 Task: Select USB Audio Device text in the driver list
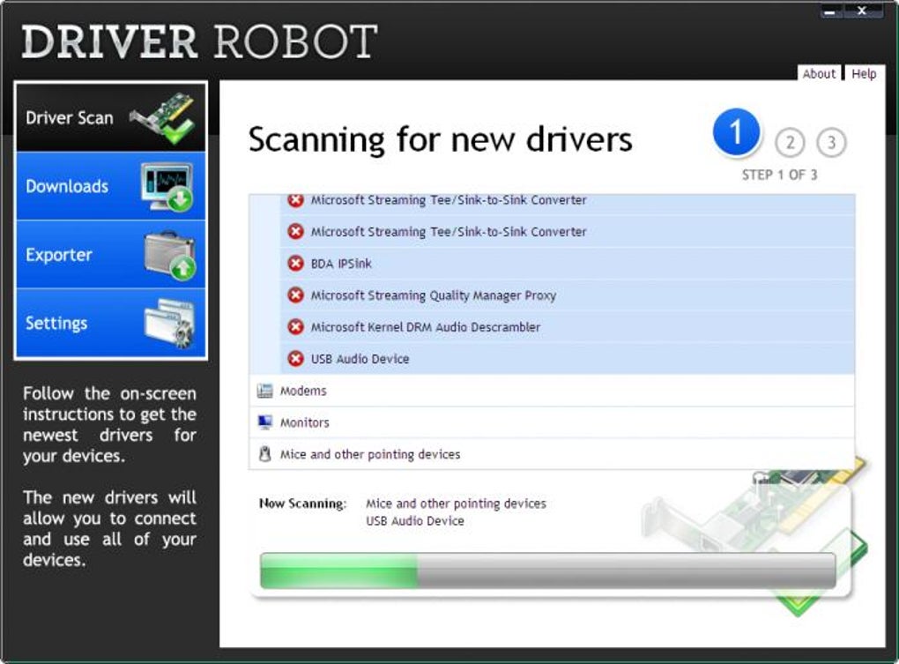pos(360,359)
